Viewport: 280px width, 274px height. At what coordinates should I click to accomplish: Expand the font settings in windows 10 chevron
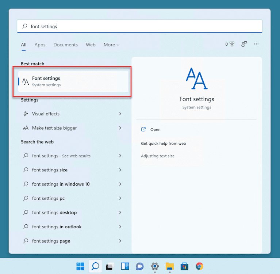coord(120,184)
